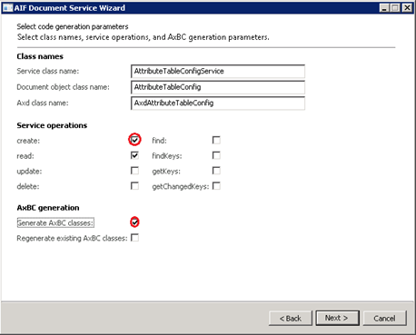The height and width of the screenshot is (335, 416).
Task: Click 'Select code generation parameters' heading
Action: coord(73,26)
